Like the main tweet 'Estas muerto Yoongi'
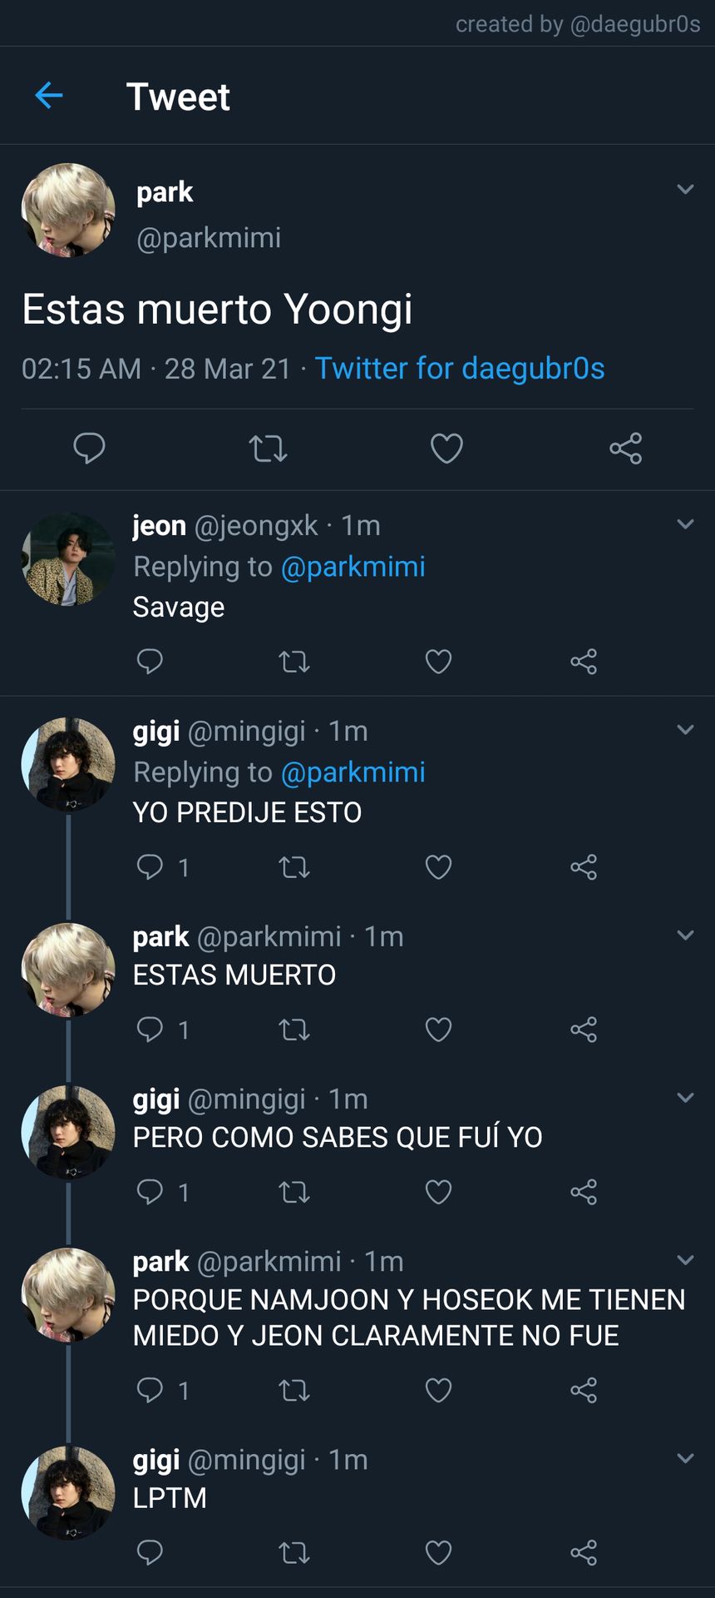Screen dimensions: 715x1598 coord(446,449)
